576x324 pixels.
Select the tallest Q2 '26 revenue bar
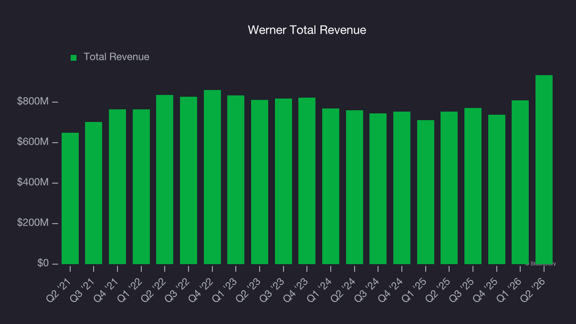pos(544,170)
